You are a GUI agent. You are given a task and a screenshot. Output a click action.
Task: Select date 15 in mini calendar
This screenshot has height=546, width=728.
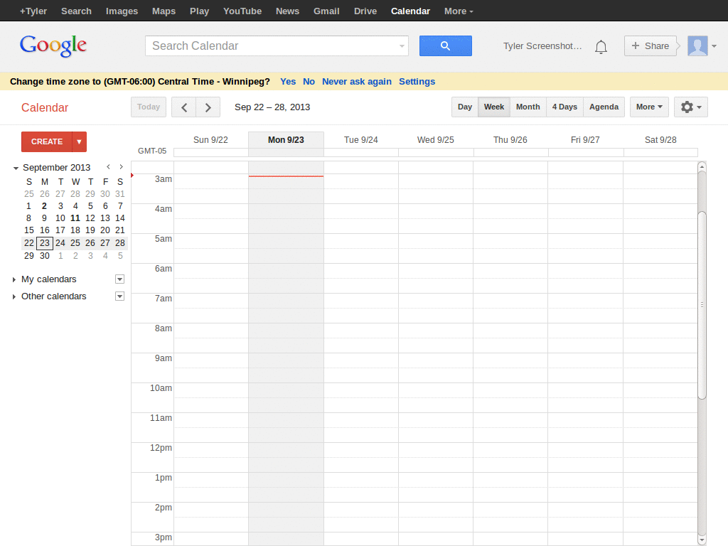point(28,230)
